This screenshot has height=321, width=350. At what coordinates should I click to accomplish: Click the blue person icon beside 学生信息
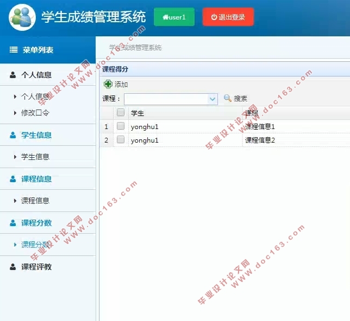[x=12, y=135]
